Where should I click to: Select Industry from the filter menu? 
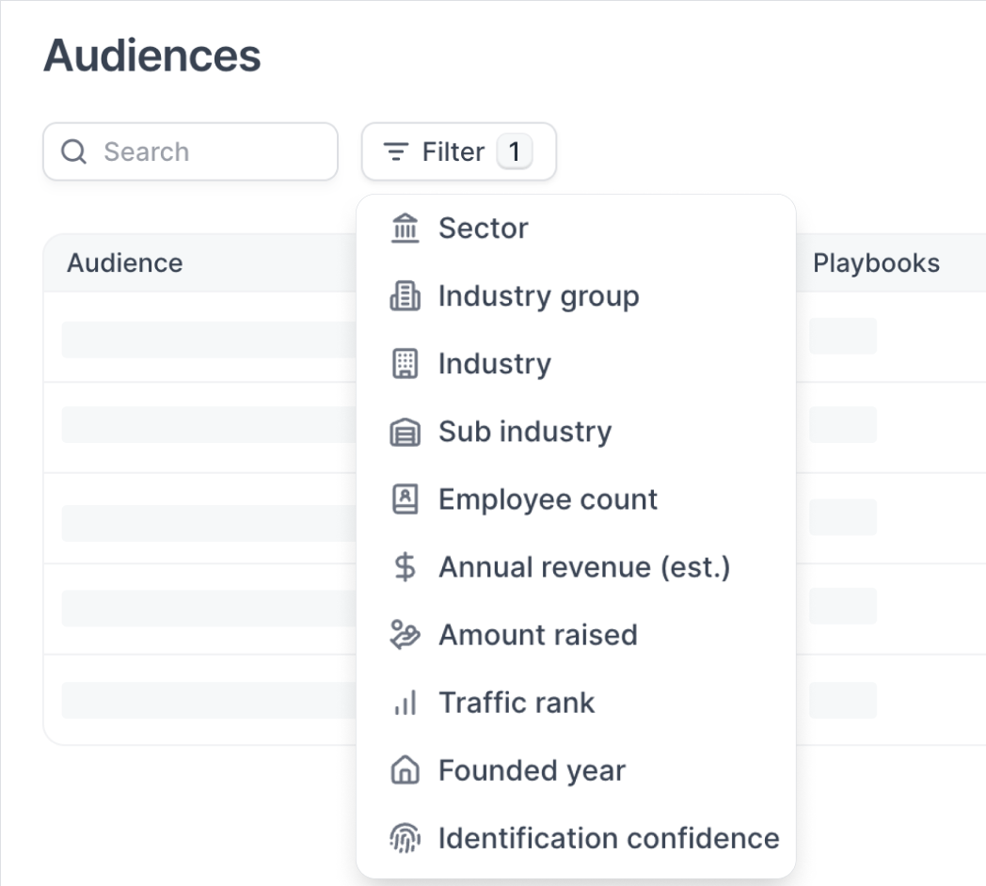tap(494, 364)
